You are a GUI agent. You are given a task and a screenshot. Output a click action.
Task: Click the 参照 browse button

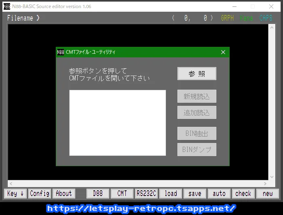pos(196,74)
